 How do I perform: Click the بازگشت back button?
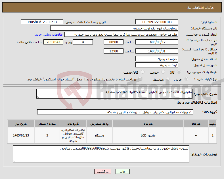[103, 171]
